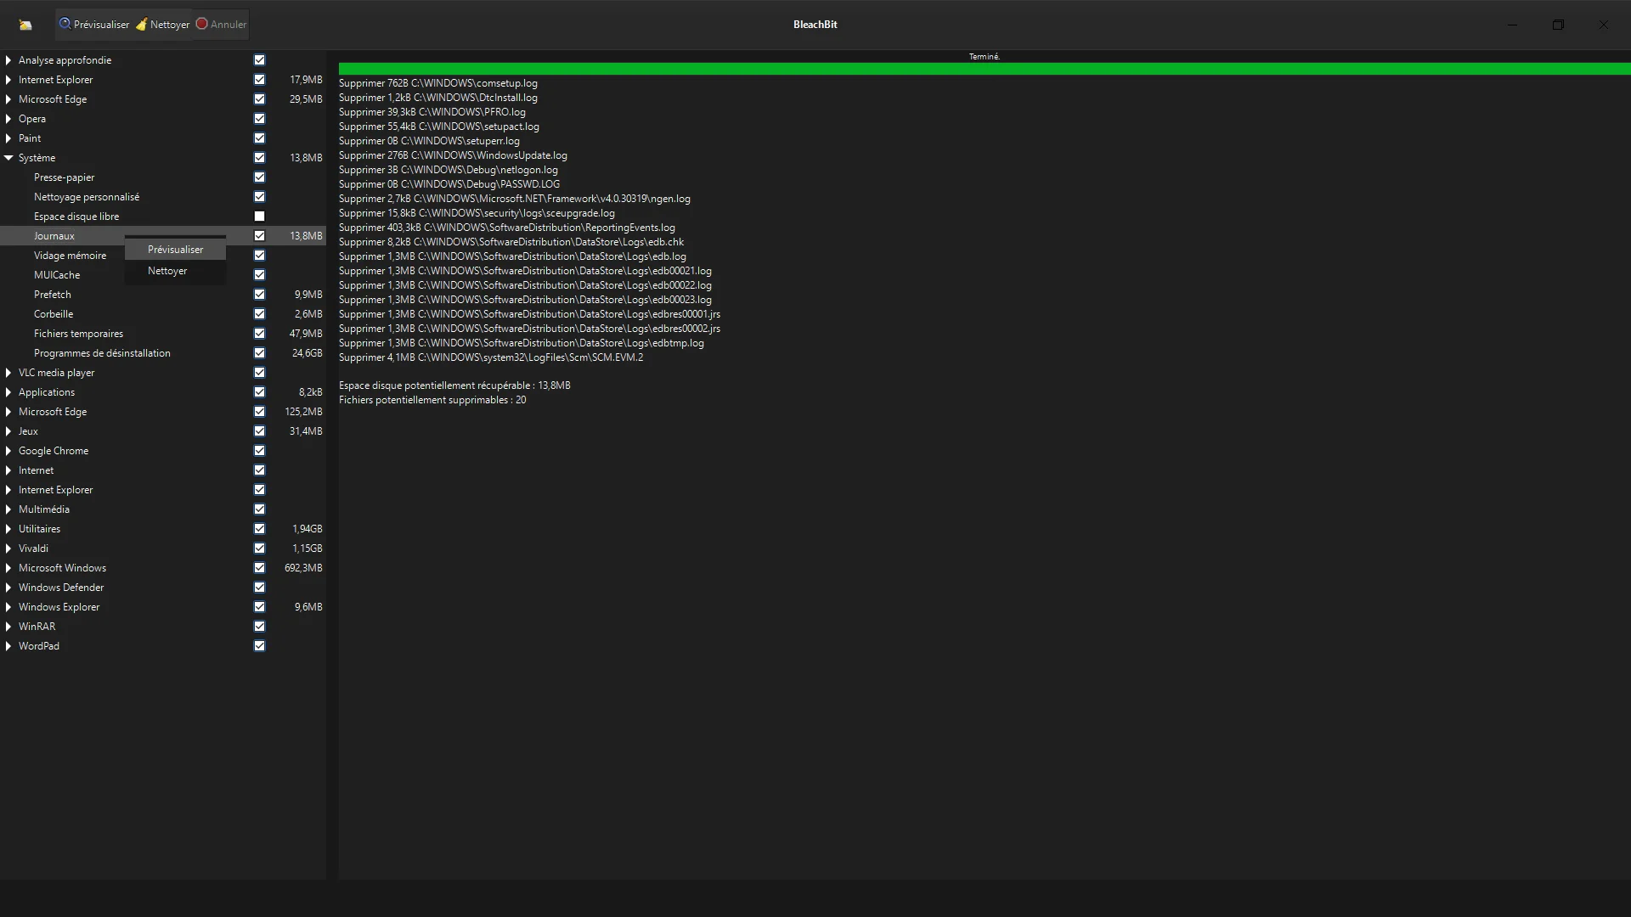This screenshot has width=1631, height=917.
Task: Uncheck the Presse-papier checkbox
Action: click(259, 177)
